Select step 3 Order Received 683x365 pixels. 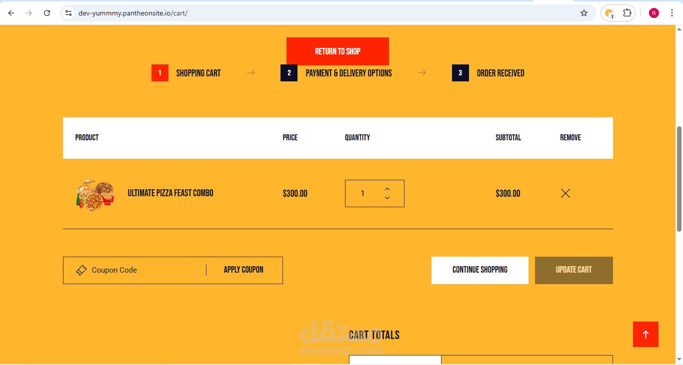(x=488, y=73)
